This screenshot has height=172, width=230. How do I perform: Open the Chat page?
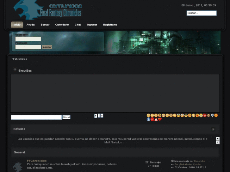[x=78, y=25]
